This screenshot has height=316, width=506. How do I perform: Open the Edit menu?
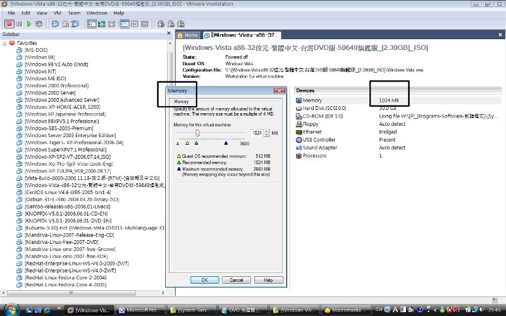click(26, 13)
